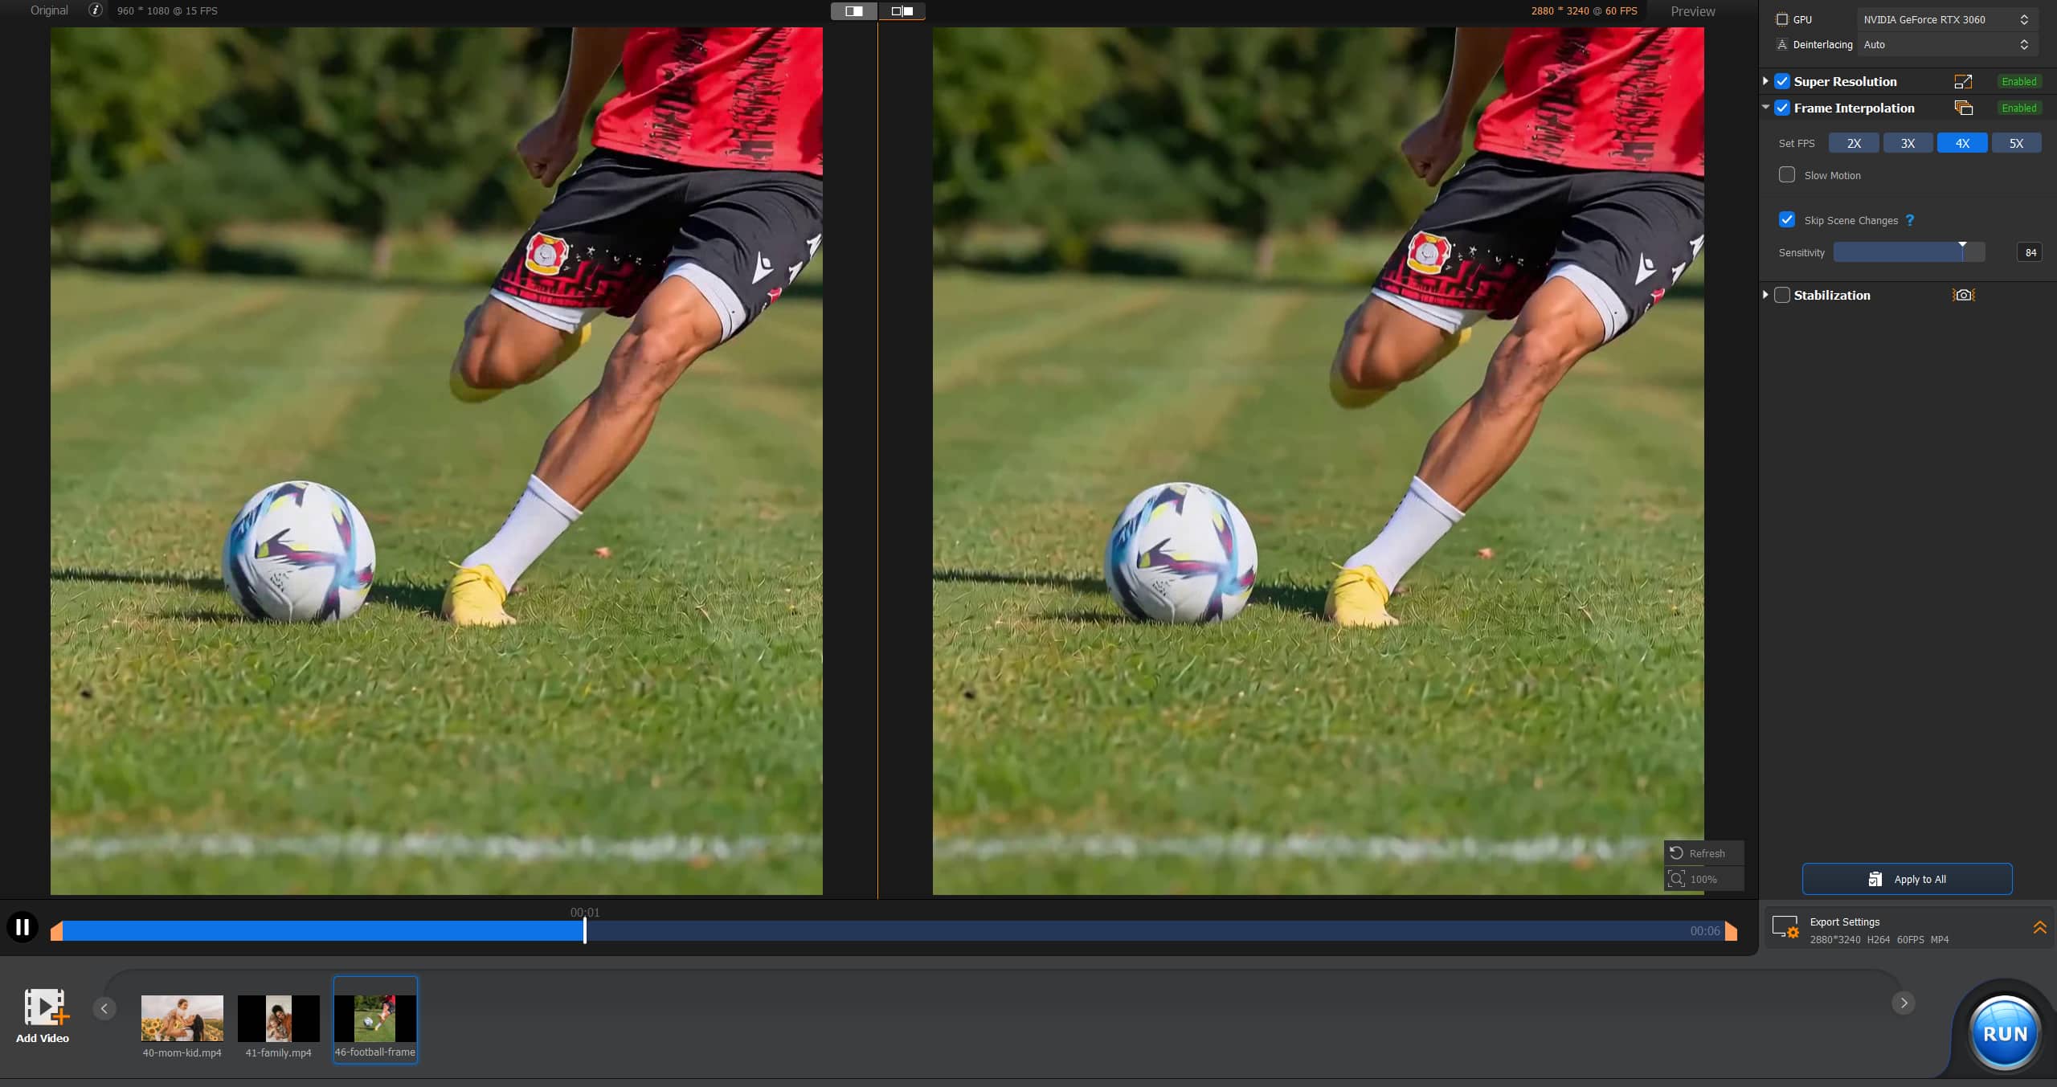Click the Original label
Image resolution: width=2057 pixels, height=1087 pixels.
(x=49, y=10)
